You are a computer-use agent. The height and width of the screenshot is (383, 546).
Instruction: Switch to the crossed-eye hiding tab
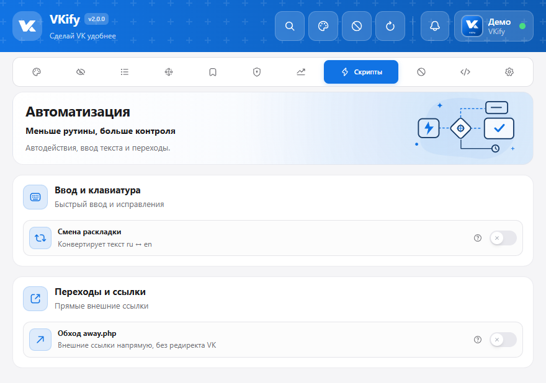[x=81, y=72]
